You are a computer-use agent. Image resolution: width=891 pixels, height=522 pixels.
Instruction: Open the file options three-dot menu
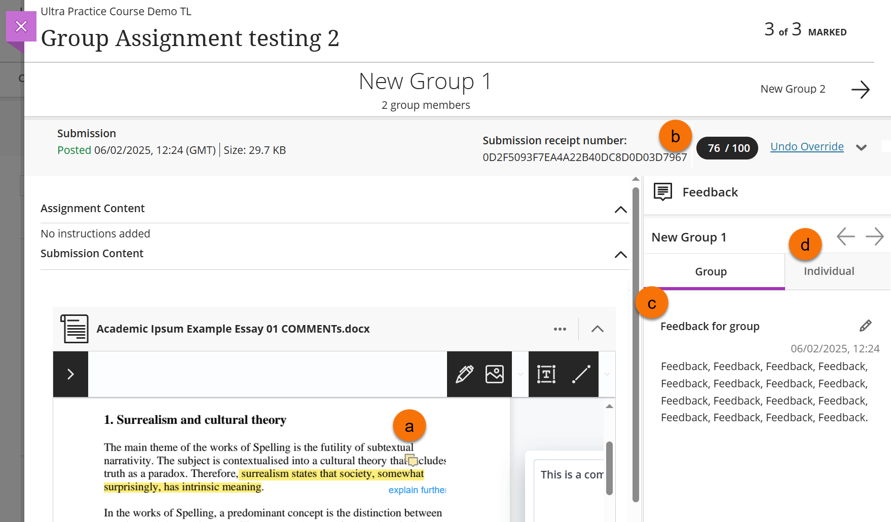[x=560, y=329]
